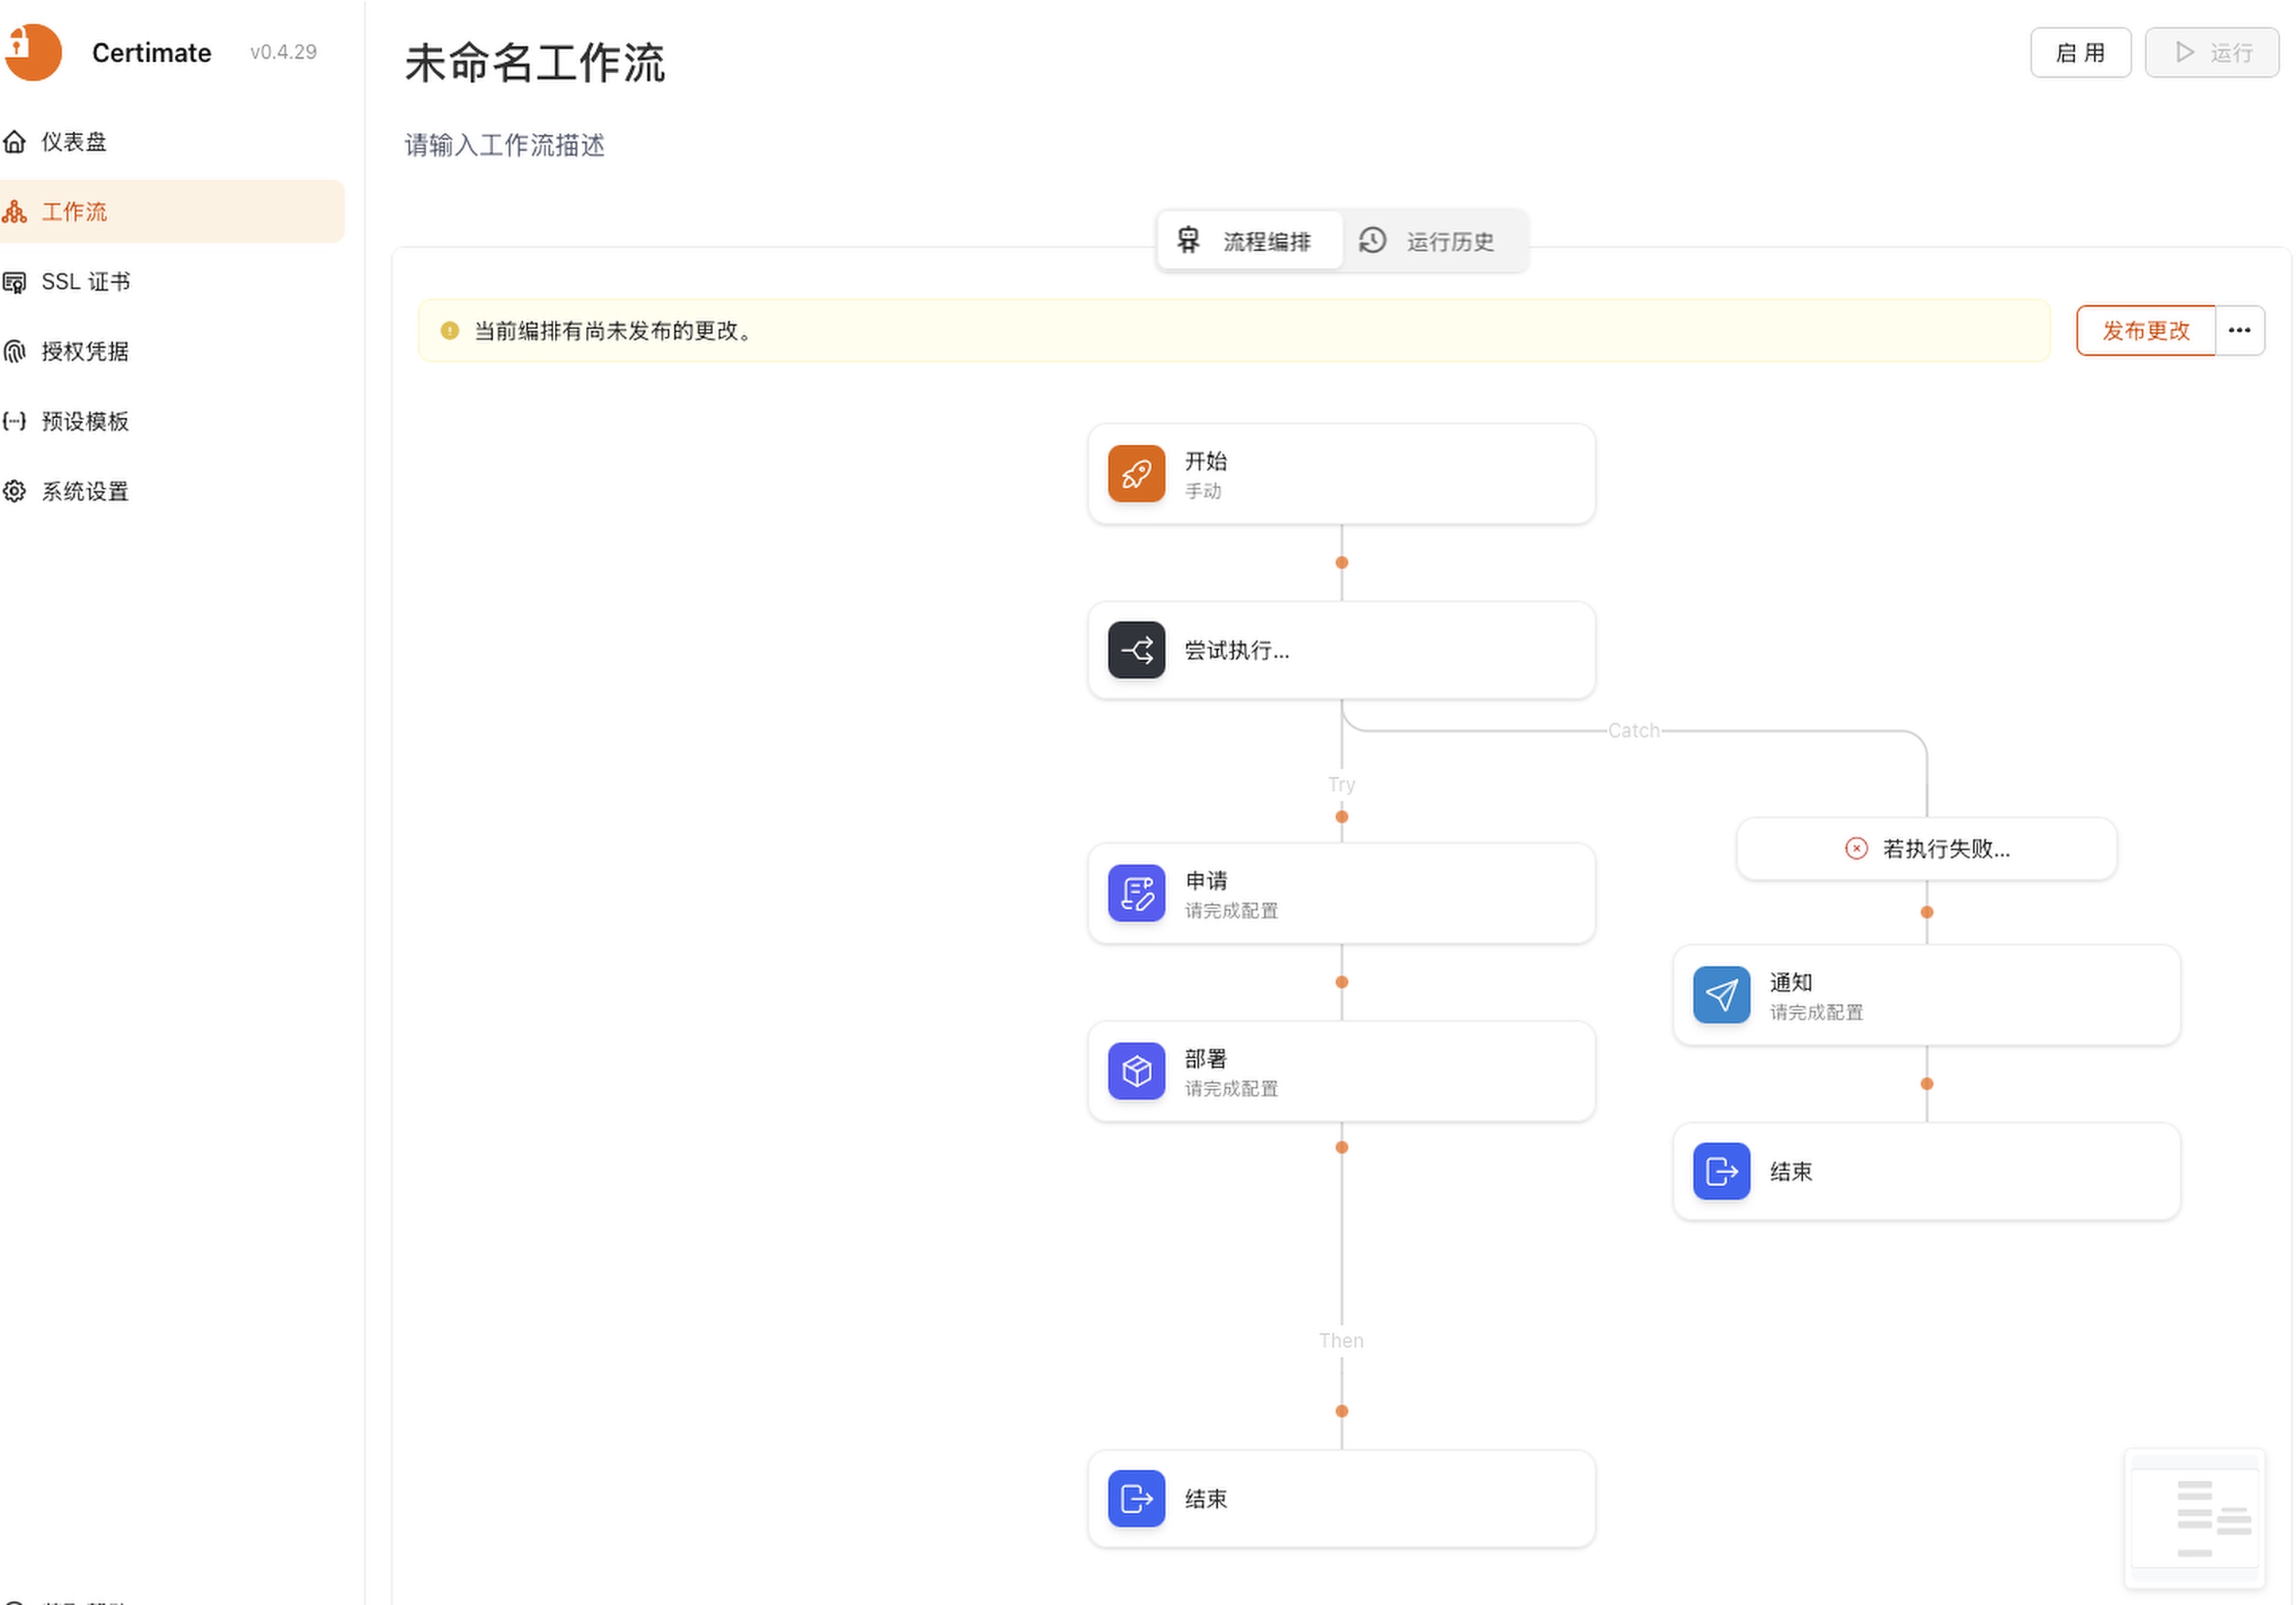Click the 运行历史 clock icon

tap(1372, 241)
